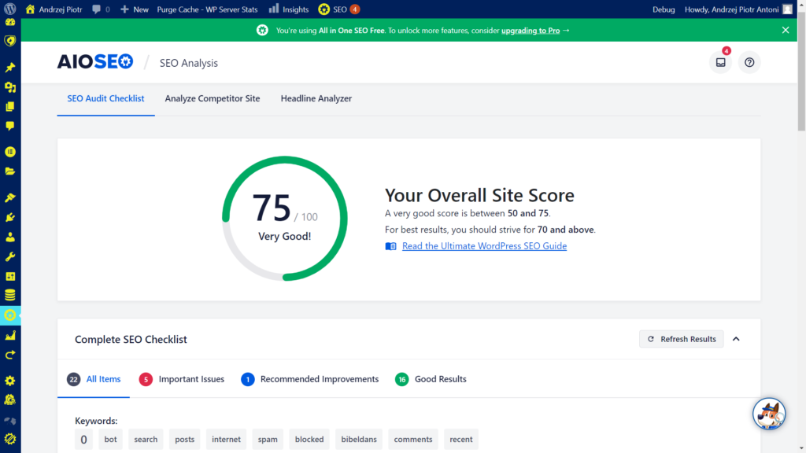Open the help question mark icon
The width and height of the screenshot is (806, 453).
pyautogui.click(x=749, y=63)
